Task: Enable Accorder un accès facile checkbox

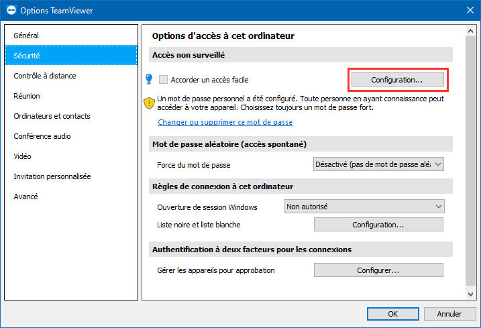Action: coord(163,80)
